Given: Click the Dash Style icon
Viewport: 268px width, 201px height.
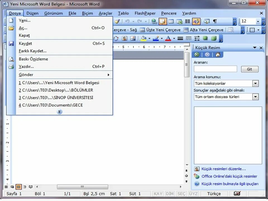Looking at the screenshot, I should coord(188,38).
